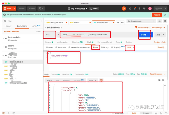The height and width of the screenshot is (115, 169).
Task: Open the wrench settings icon in header
Action: (135, 8)
